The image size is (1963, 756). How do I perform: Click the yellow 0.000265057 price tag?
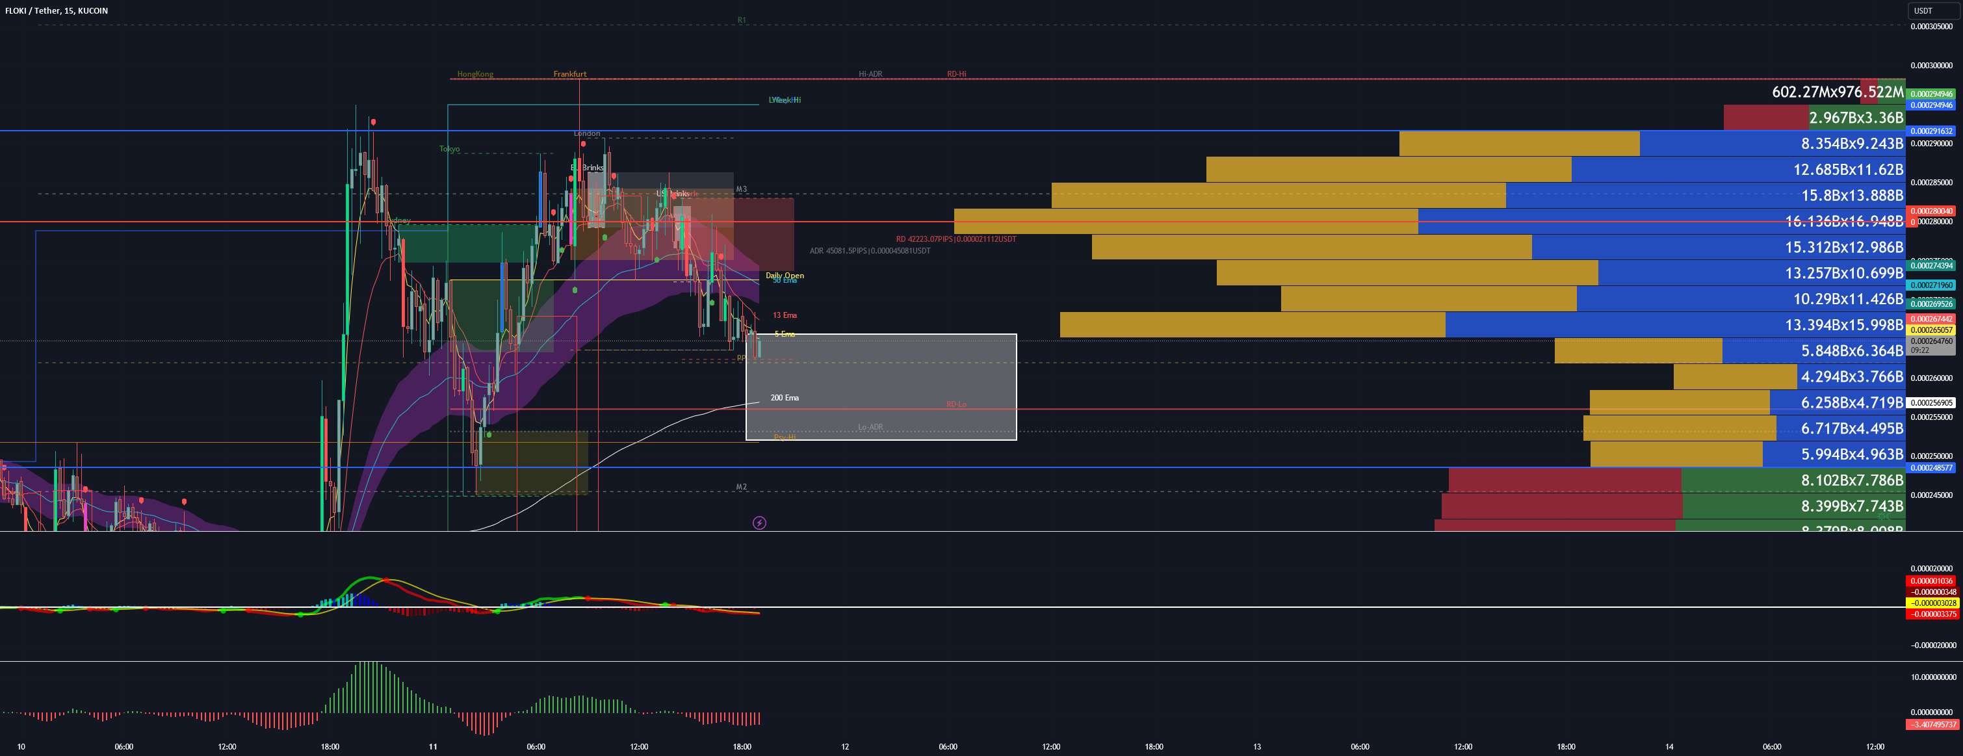click(x=1931, y=330)
